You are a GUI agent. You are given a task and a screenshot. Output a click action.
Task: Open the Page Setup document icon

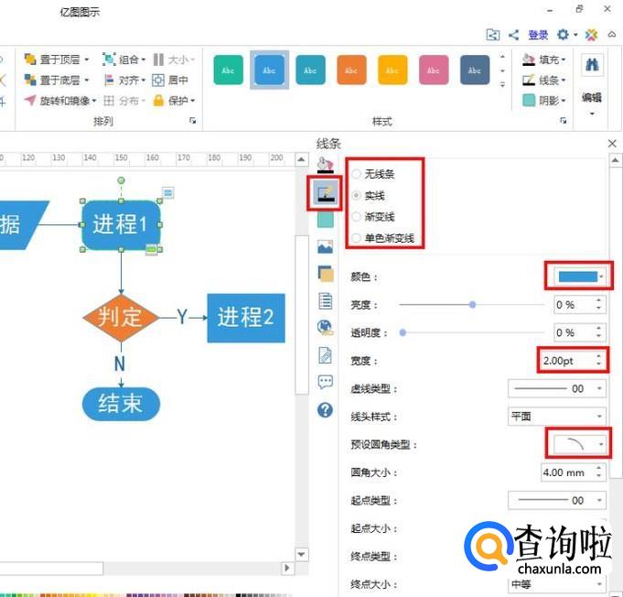326,300
